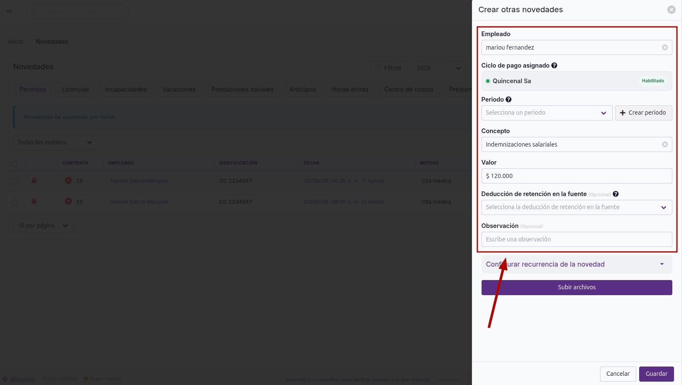Click lock icon in the 02/09/26 row
The height and width of the screenshot is (385, 682).
tap(34, 201)
